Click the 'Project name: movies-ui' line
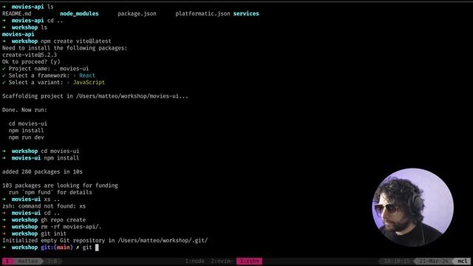473x266 pixels. 45,69
